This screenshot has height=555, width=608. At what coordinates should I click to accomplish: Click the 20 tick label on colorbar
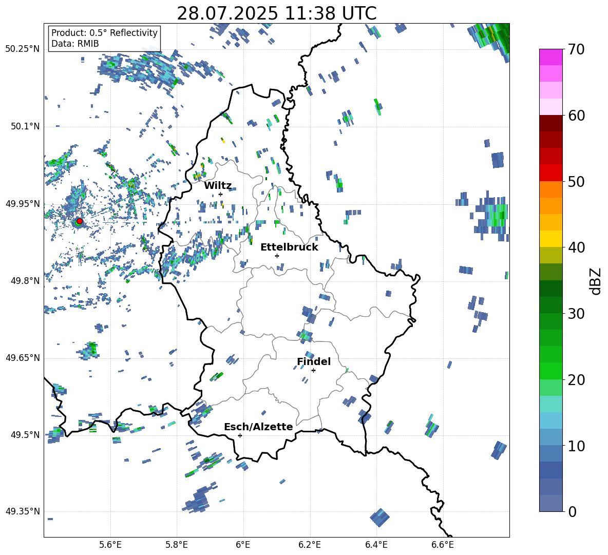click(576, 380)
